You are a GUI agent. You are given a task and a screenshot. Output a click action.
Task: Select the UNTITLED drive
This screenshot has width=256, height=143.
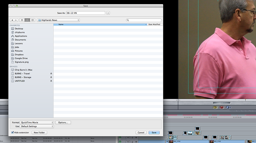(x=20, y=81)
